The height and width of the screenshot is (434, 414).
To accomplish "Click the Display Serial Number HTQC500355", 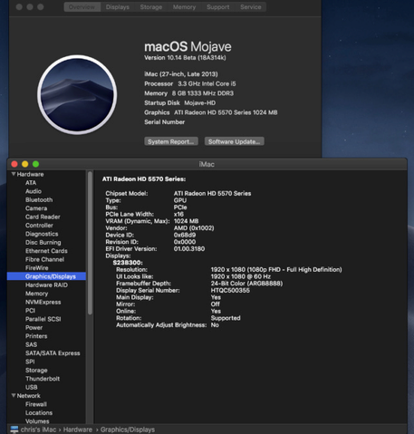I will click(x=230, y=290).
